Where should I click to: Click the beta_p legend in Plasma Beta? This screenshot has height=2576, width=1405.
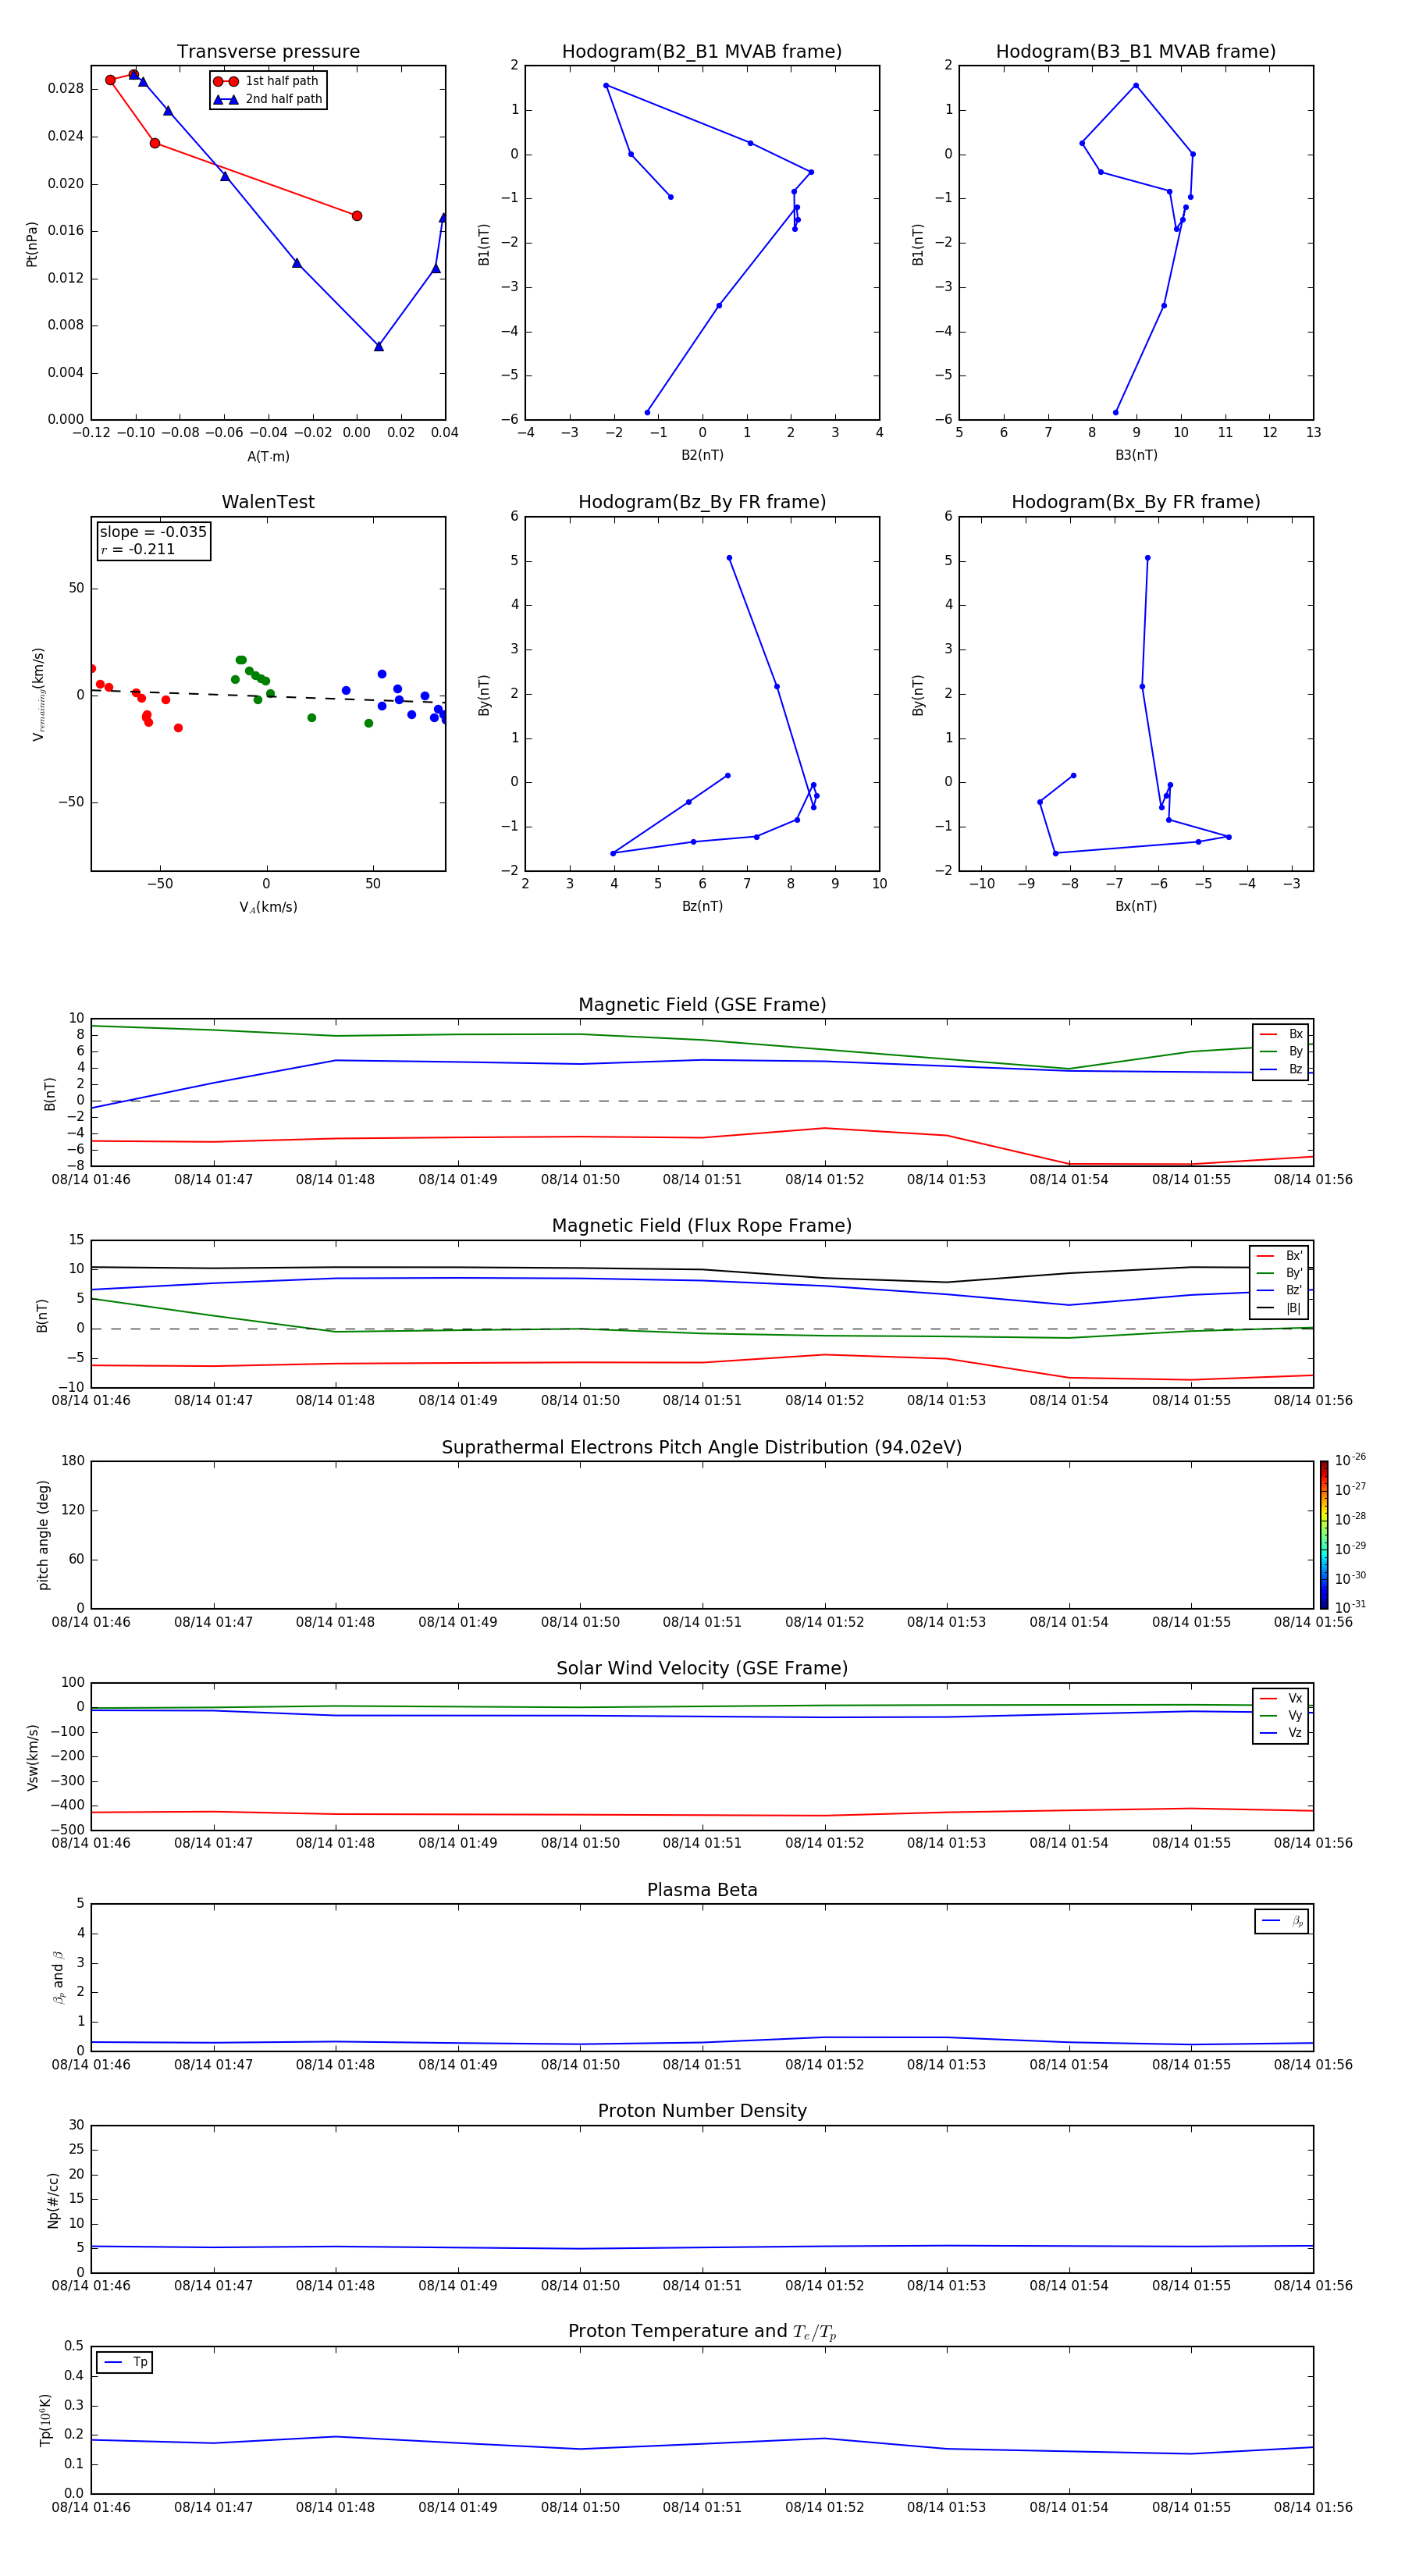point(1281,1921)
